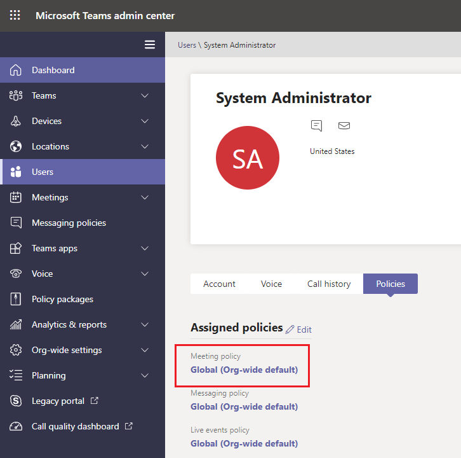Open Messaging policy Global (Org-wide default) link
The image size is (461, 458).
244,406
